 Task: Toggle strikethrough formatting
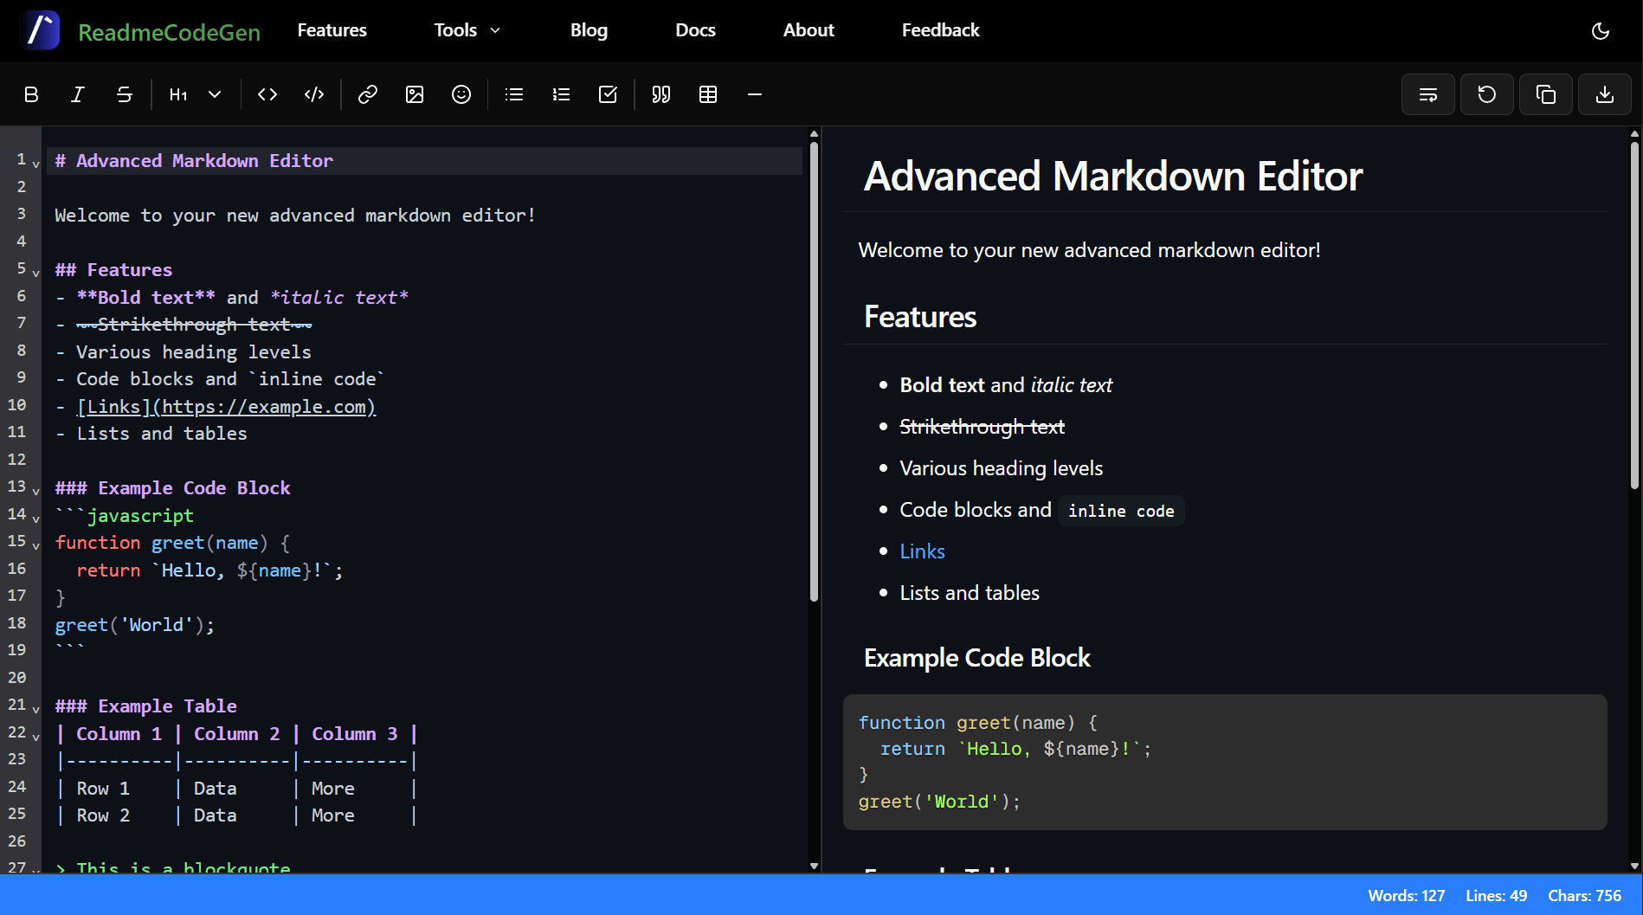click(x=124, y=94)
